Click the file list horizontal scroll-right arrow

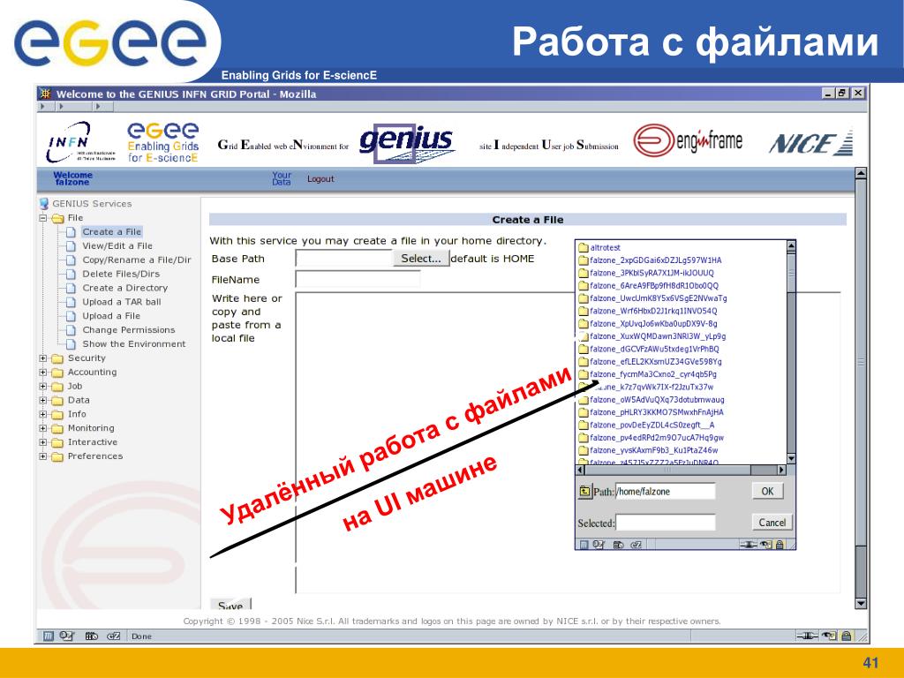click(781, 470)
